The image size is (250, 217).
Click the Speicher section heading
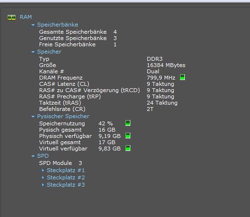49,52
